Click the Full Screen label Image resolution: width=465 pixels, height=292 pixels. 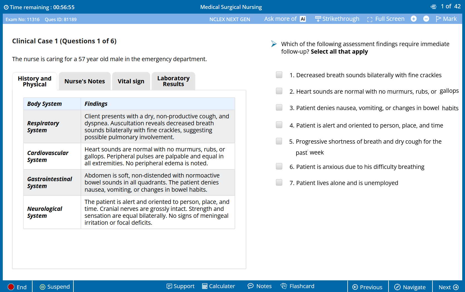(x=390, y=19)
